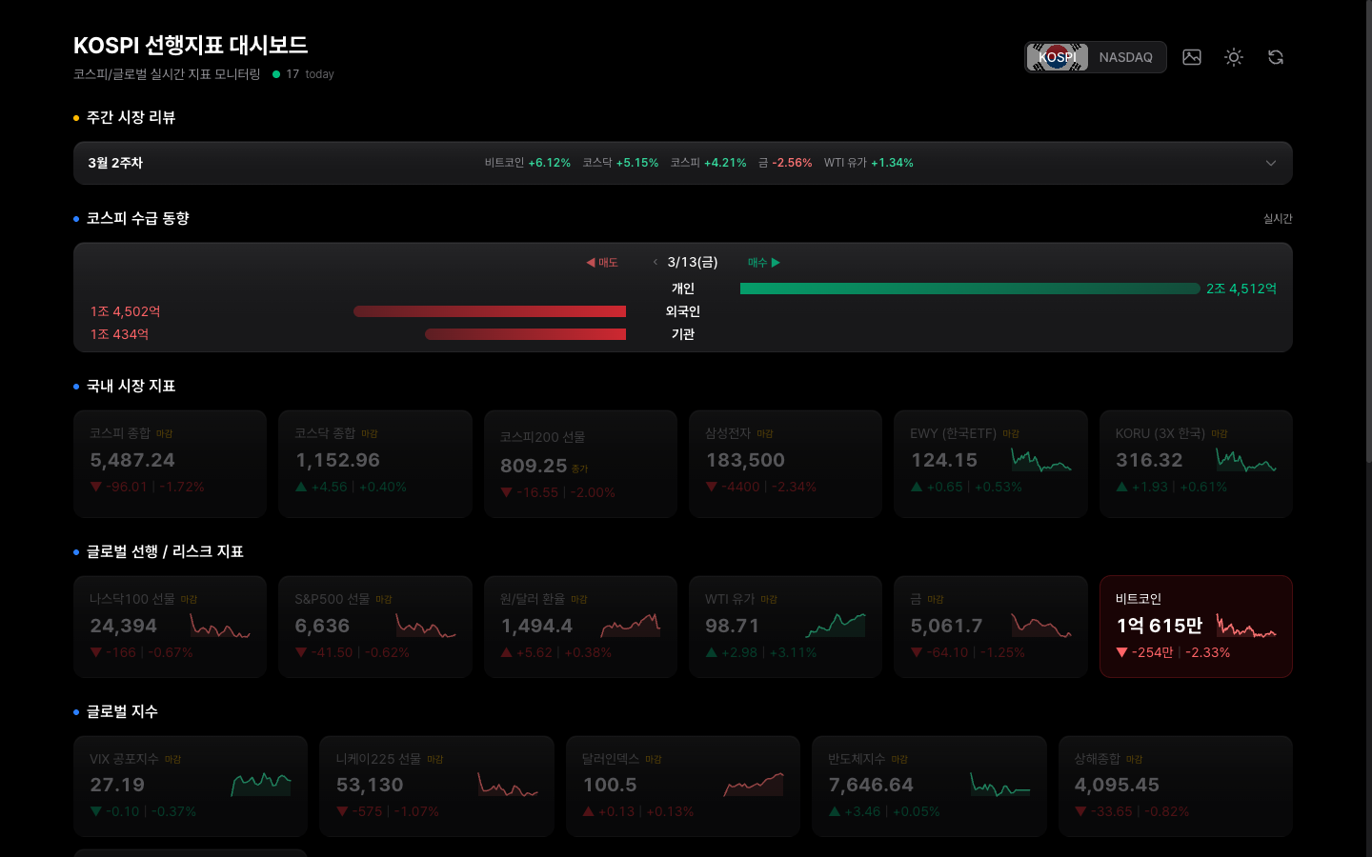Screen dimensions: 1372x857
Task: Click the blue bullet beside 글로벌 지수
Action: click(74, 711)
